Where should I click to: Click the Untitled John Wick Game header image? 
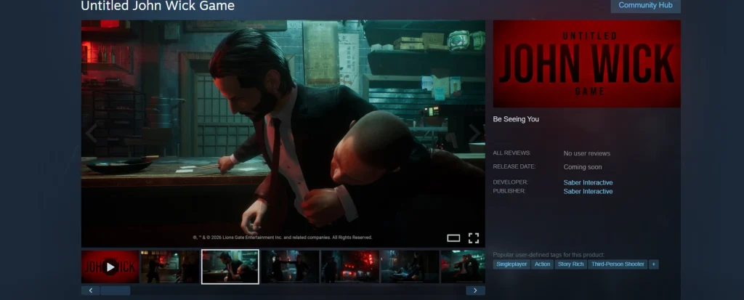tap(586, 64)
